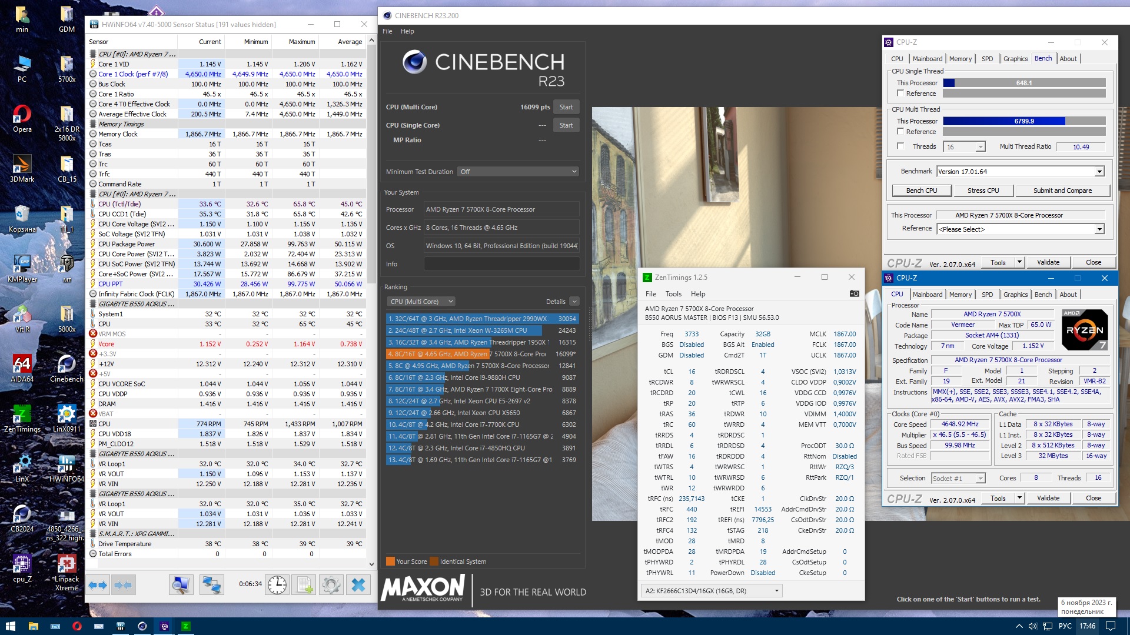This screenshot has height=635, width=1130.
Task: Click ZenTimings screenshot camera icon
Action: (x=854, y=294)
